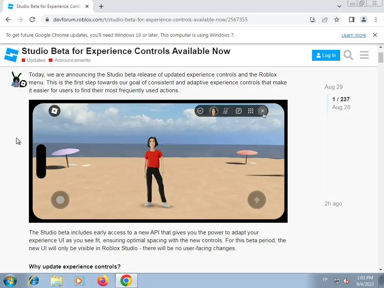Open the Chrome three-dot menu

coord(376,19)
